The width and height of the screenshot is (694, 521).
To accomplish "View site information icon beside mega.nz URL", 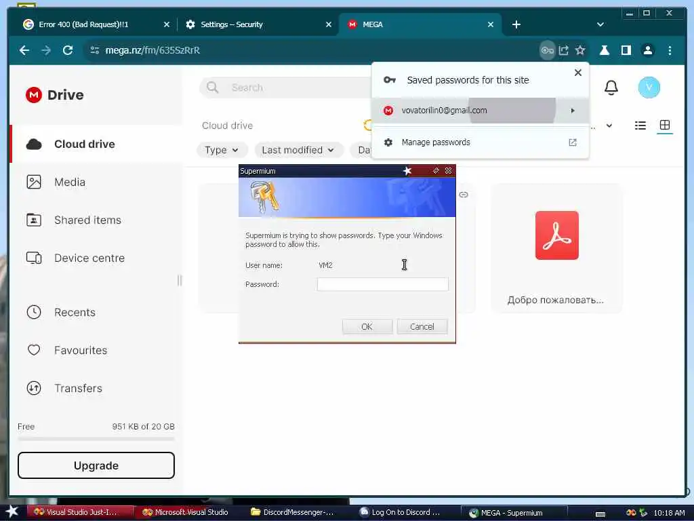I will pyautogui.click(x=95, y=50).
